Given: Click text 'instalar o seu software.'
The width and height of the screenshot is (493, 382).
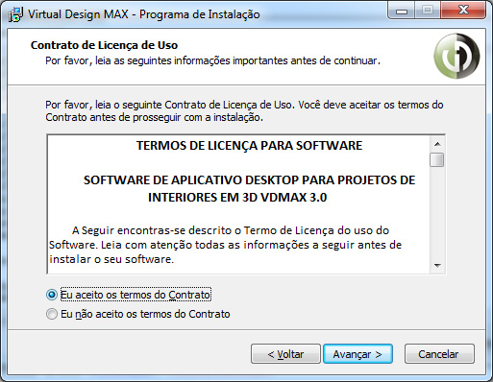Looking at the screenshot, I should [111, 259].
